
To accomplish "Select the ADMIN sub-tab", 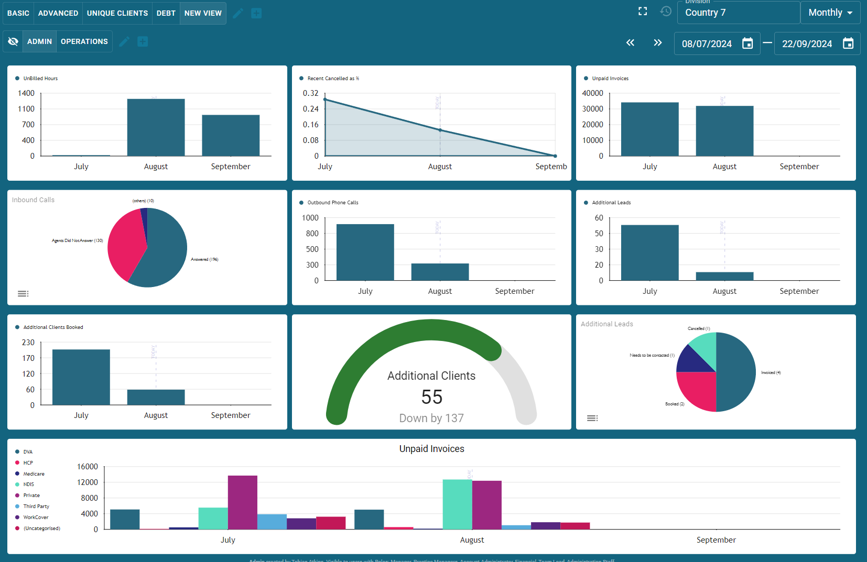I will (x=39, y=41).
